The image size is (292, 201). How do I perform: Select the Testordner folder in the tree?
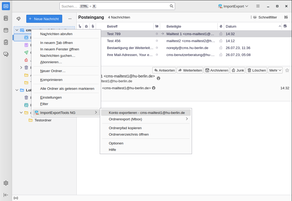tap(43, 120)
